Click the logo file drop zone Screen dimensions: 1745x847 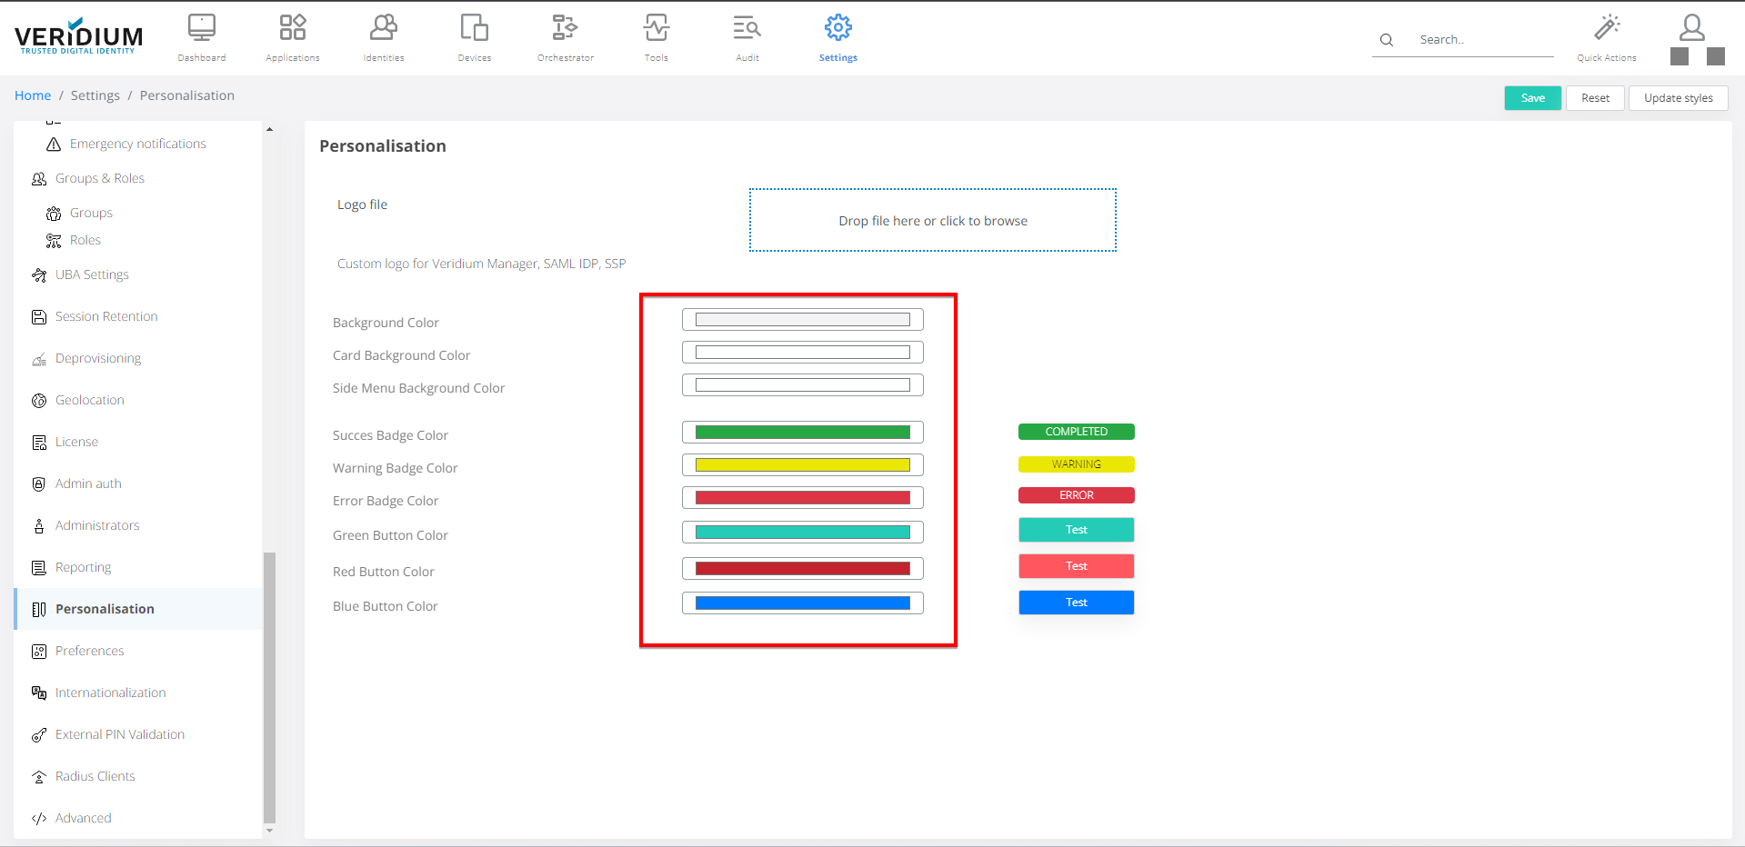pyautogui.click(x=932, y=221)
